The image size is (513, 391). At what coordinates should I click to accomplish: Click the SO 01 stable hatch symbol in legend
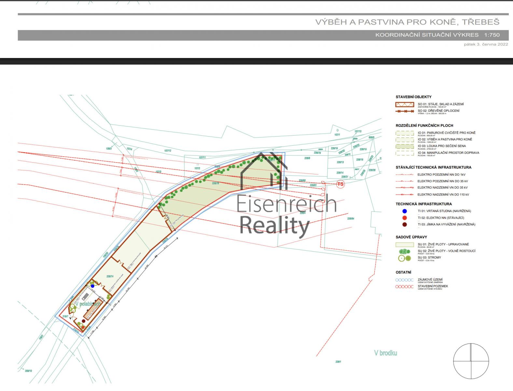[x=404, y=105]
